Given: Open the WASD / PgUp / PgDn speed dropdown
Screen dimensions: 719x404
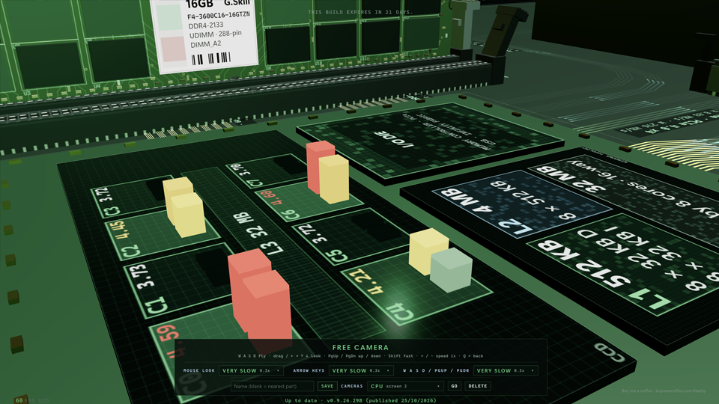Looking at the screenshot, I should (506, 370).
